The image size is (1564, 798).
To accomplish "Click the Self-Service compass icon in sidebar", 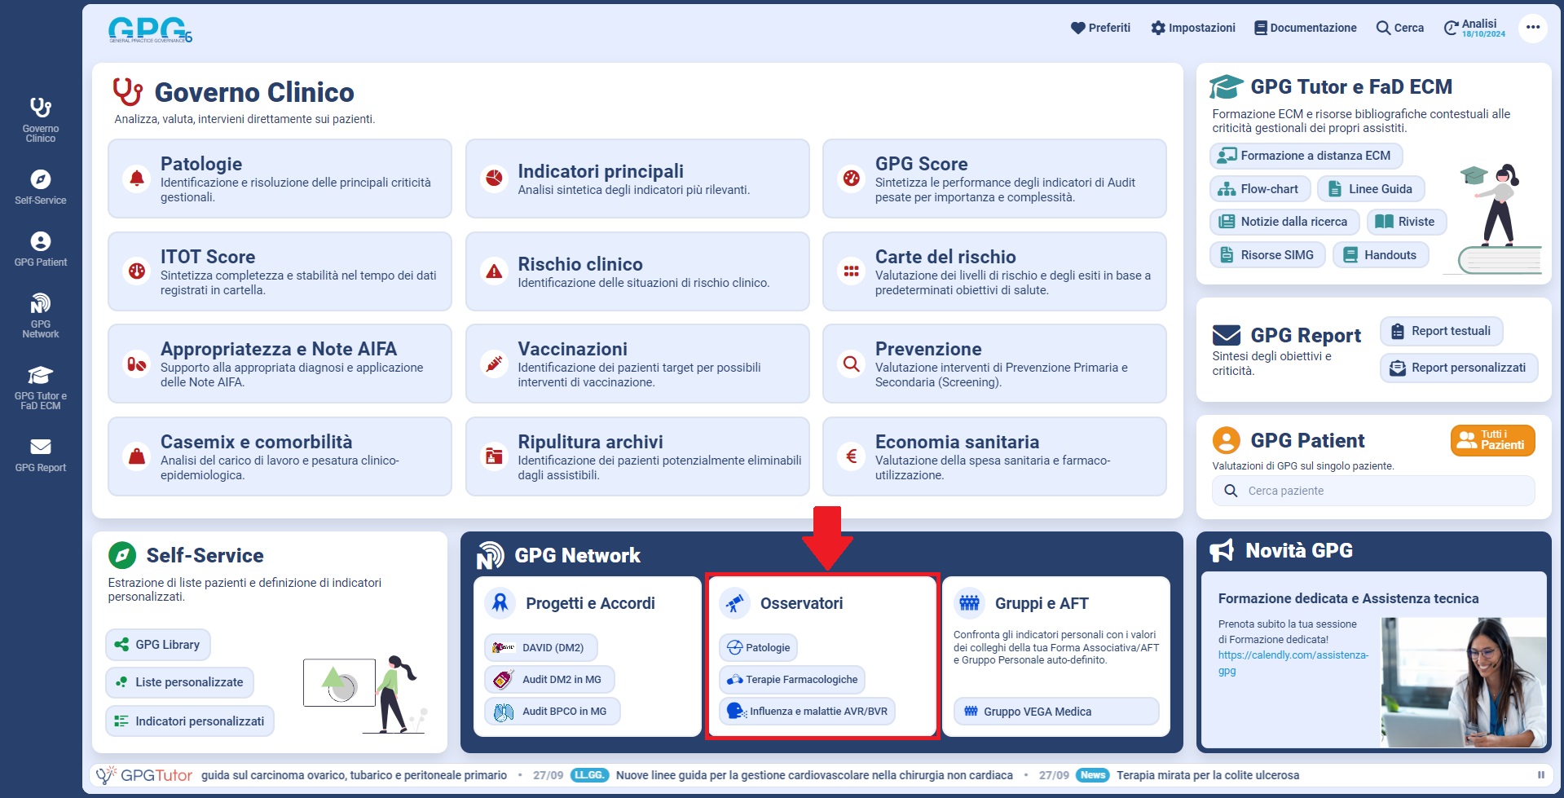I will pos(40,179).
